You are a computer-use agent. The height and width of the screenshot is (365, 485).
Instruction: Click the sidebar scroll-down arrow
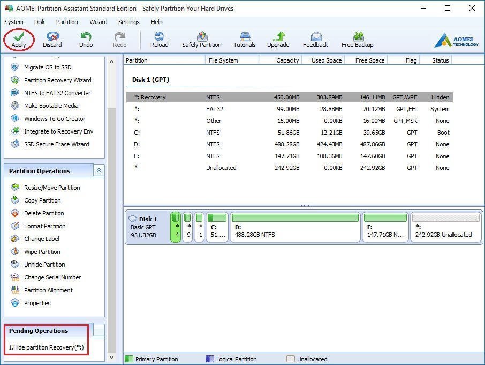[x=112, y=358]
